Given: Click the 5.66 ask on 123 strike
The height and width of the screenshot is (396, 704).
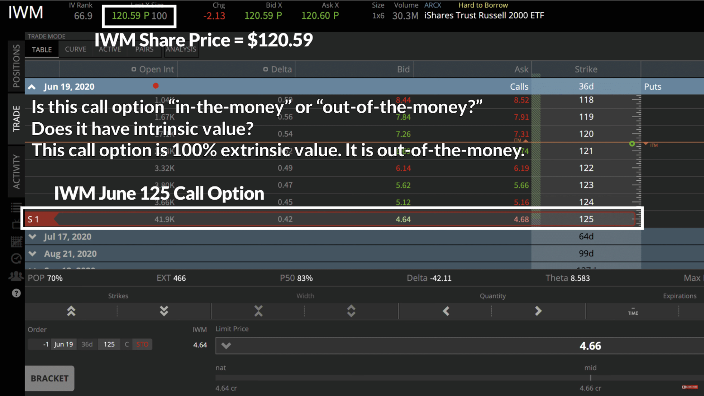Looking at the screenshot, I should (521, 185).
